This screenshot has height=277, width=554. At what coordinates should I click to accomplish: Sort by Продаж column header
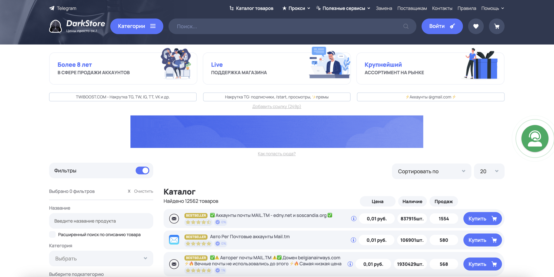pos(444,201)
